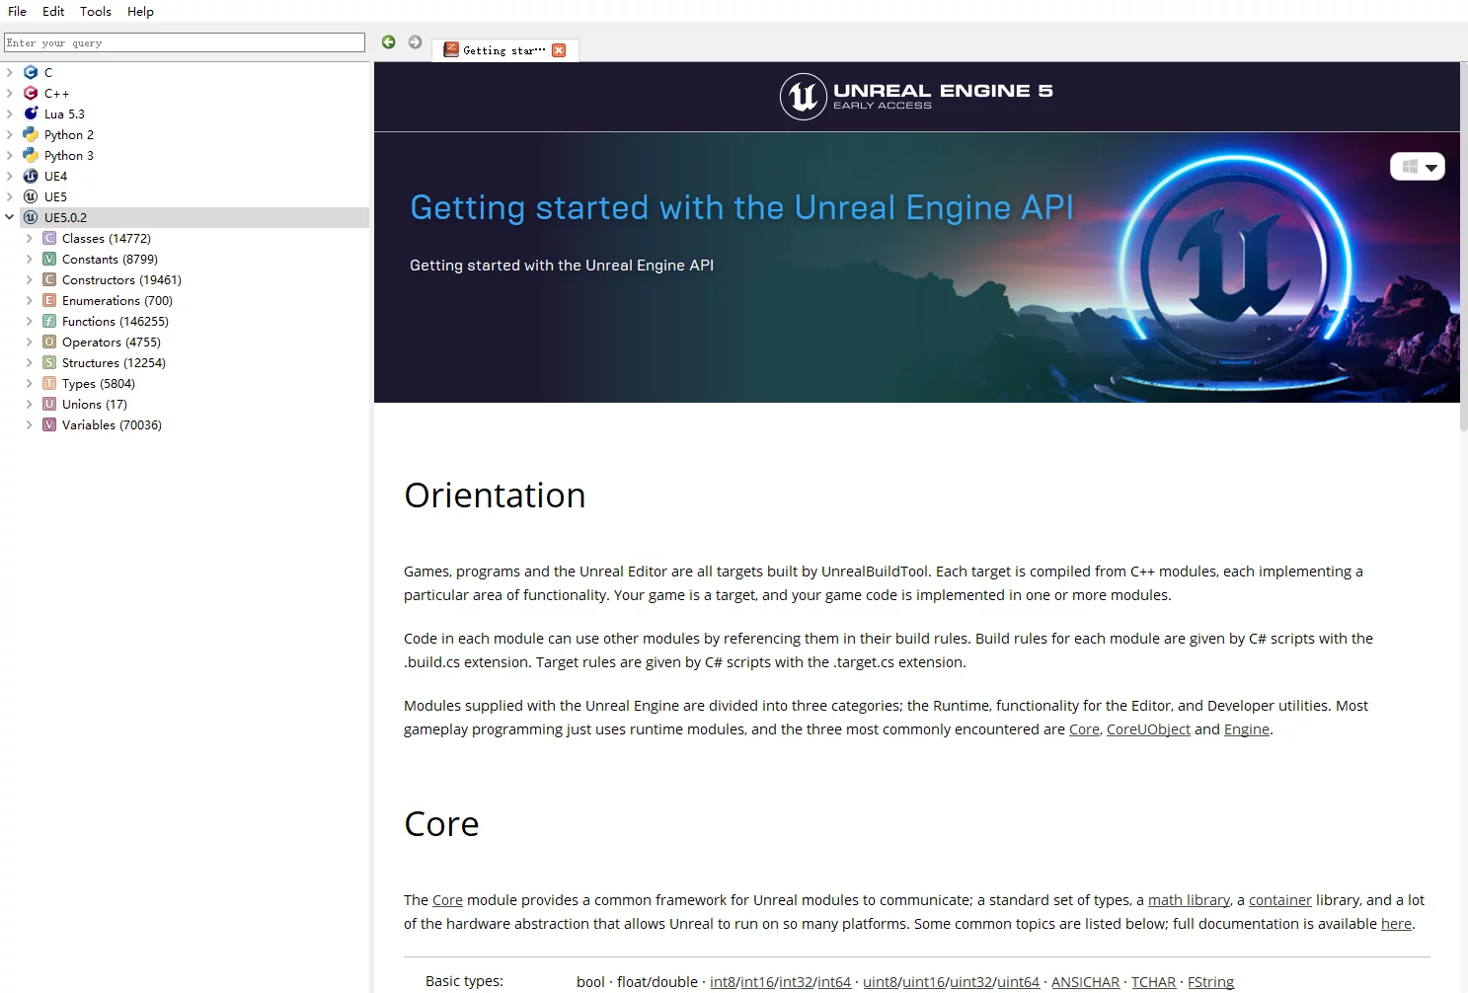Click the search query input field
The width and height of the screenshot is (1468, 993).
pos(185,42)
